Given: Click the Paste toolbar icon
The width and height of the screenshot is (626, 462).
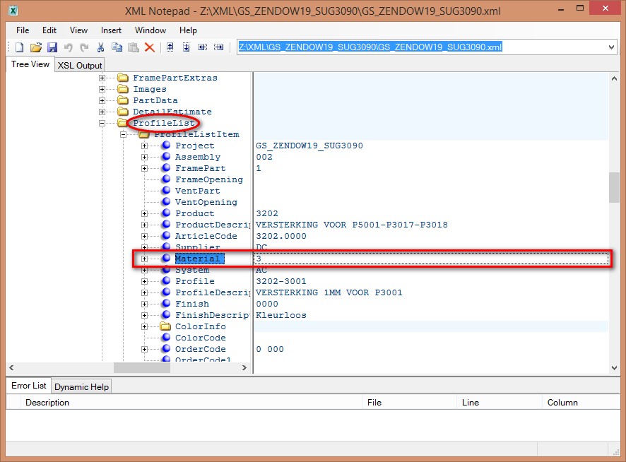Looking at the screenshot, I should 134,47.
